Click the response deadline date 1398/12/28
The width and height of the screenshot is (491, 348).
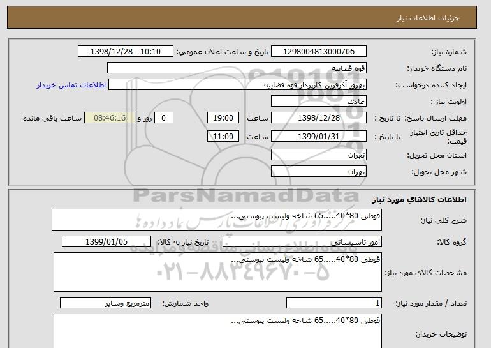(318, 118)
